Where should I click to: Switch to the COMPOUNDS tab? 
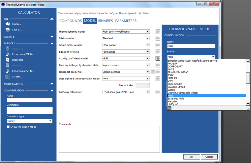(70, 21)
